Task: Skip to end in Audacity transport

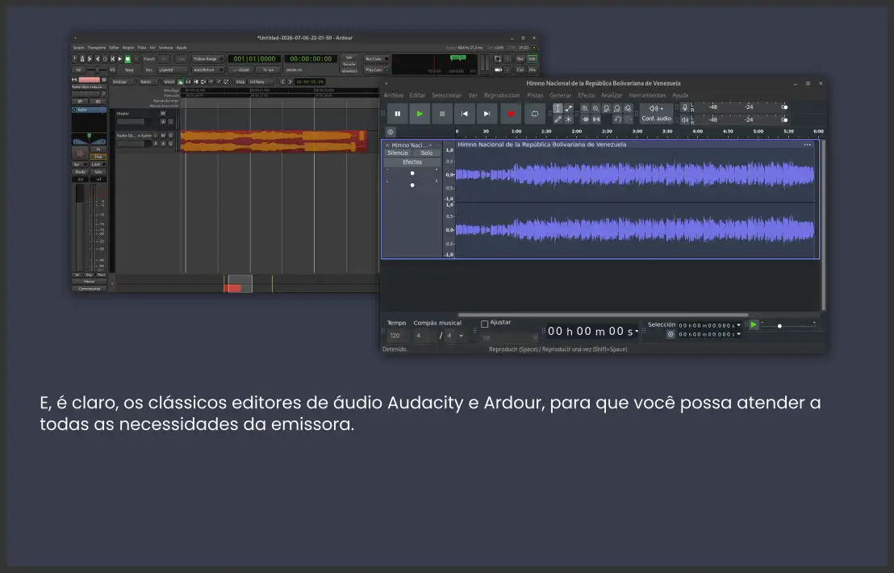Action: tap(487, 114)
